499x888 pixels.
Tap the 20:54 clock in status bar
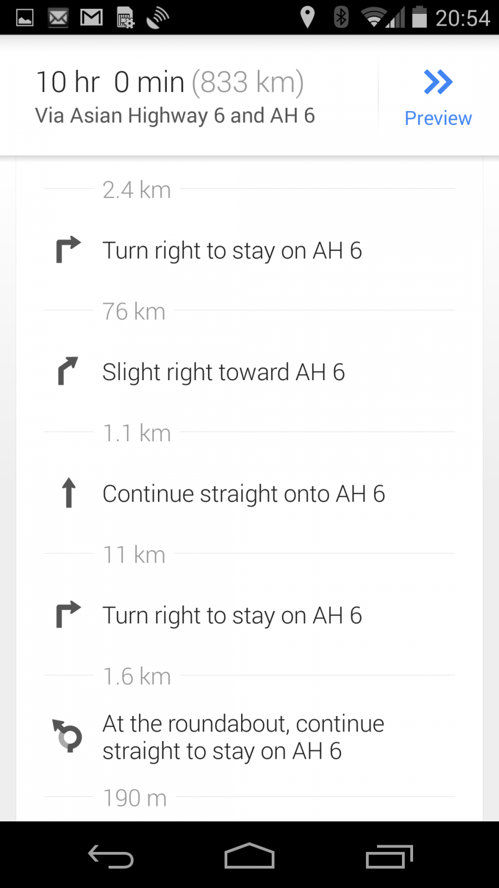(x=462, y=18)
